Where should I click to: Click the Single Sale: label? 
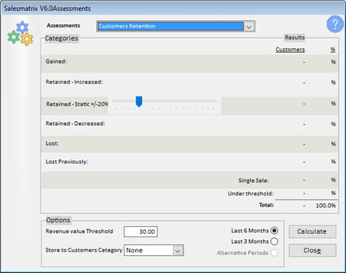(253, 180)
